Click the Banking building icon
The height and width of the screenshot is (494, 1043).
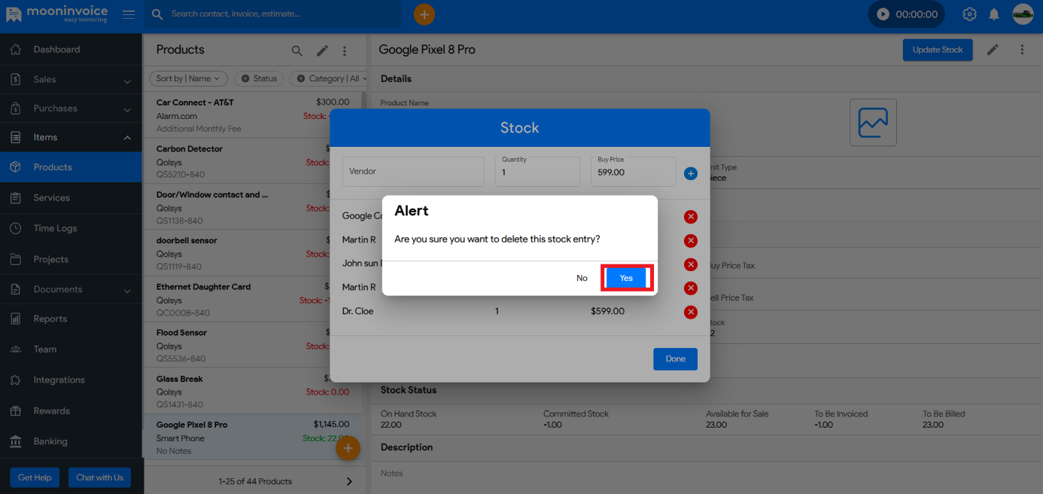(16, 441)
